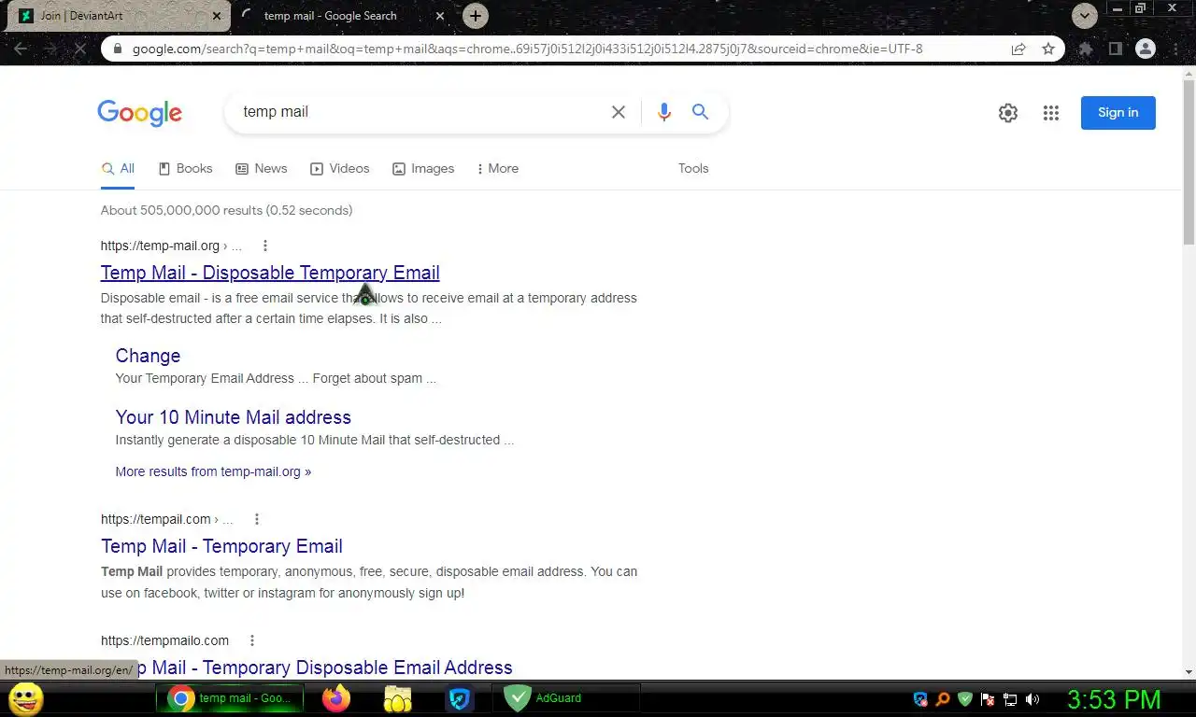Click the https://temp-mail.org result URL
The width and height of the screenshot is (1196, 717).
(x=160, y=246)
